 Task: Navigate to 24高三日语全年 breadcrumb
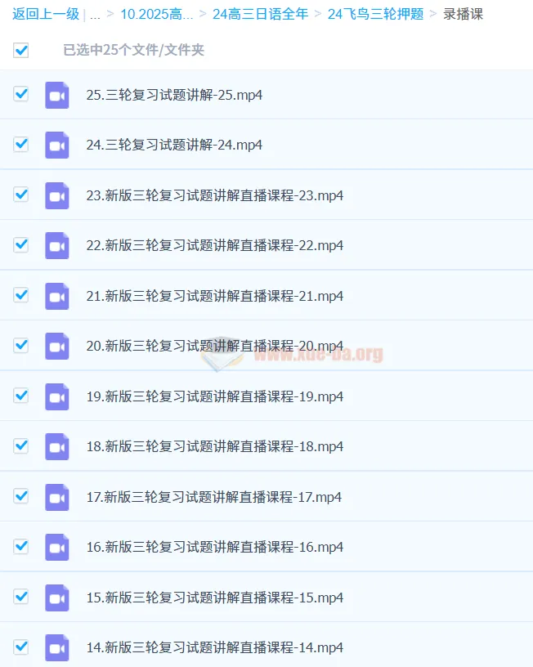pyautogui.click(x=260, y=14)
